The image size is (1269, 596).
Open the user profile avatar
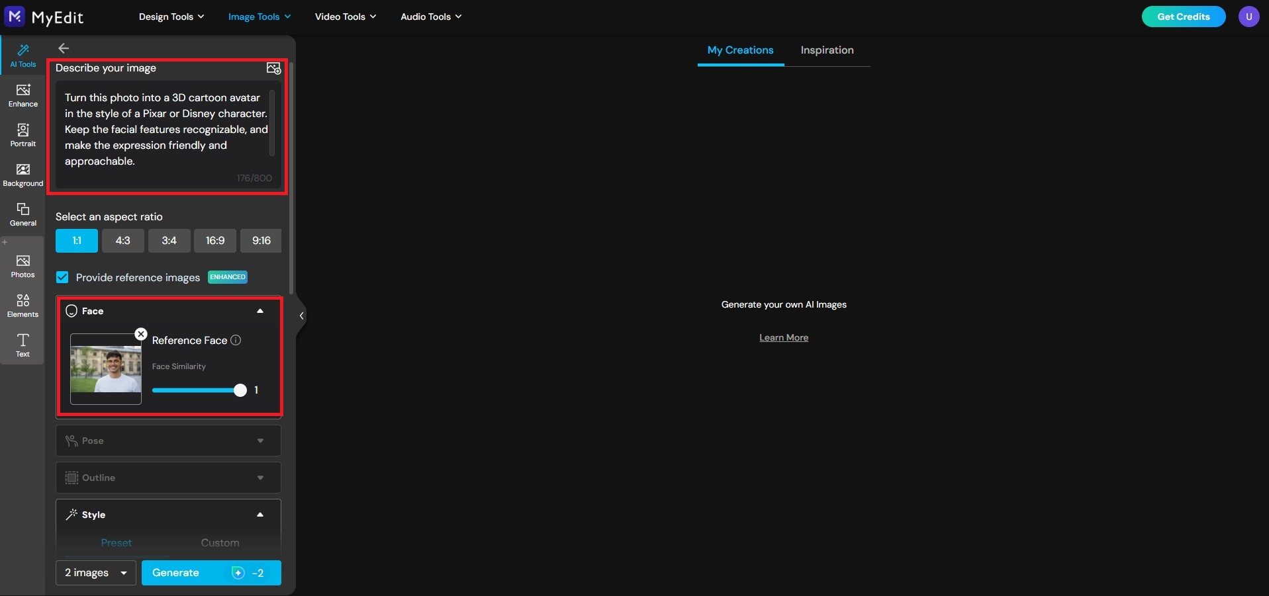click(1249, 17)
